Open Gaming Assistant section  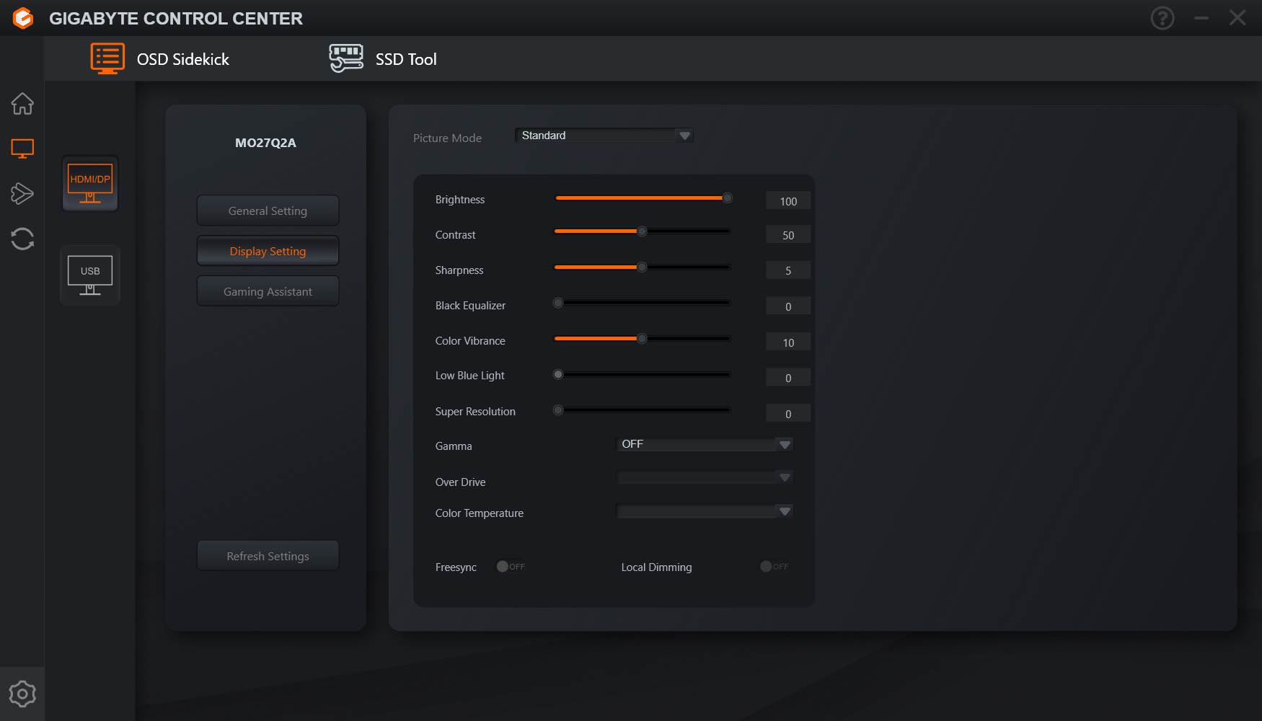(268, 291)
